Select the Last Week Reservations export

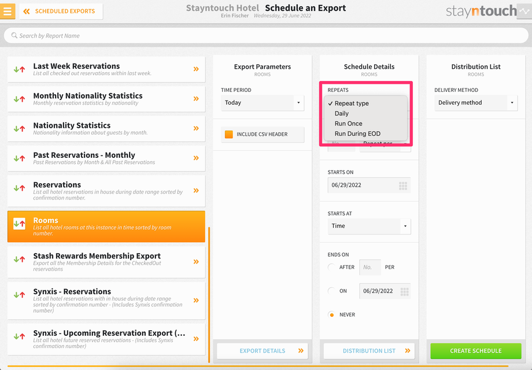[x=106, y=69]
